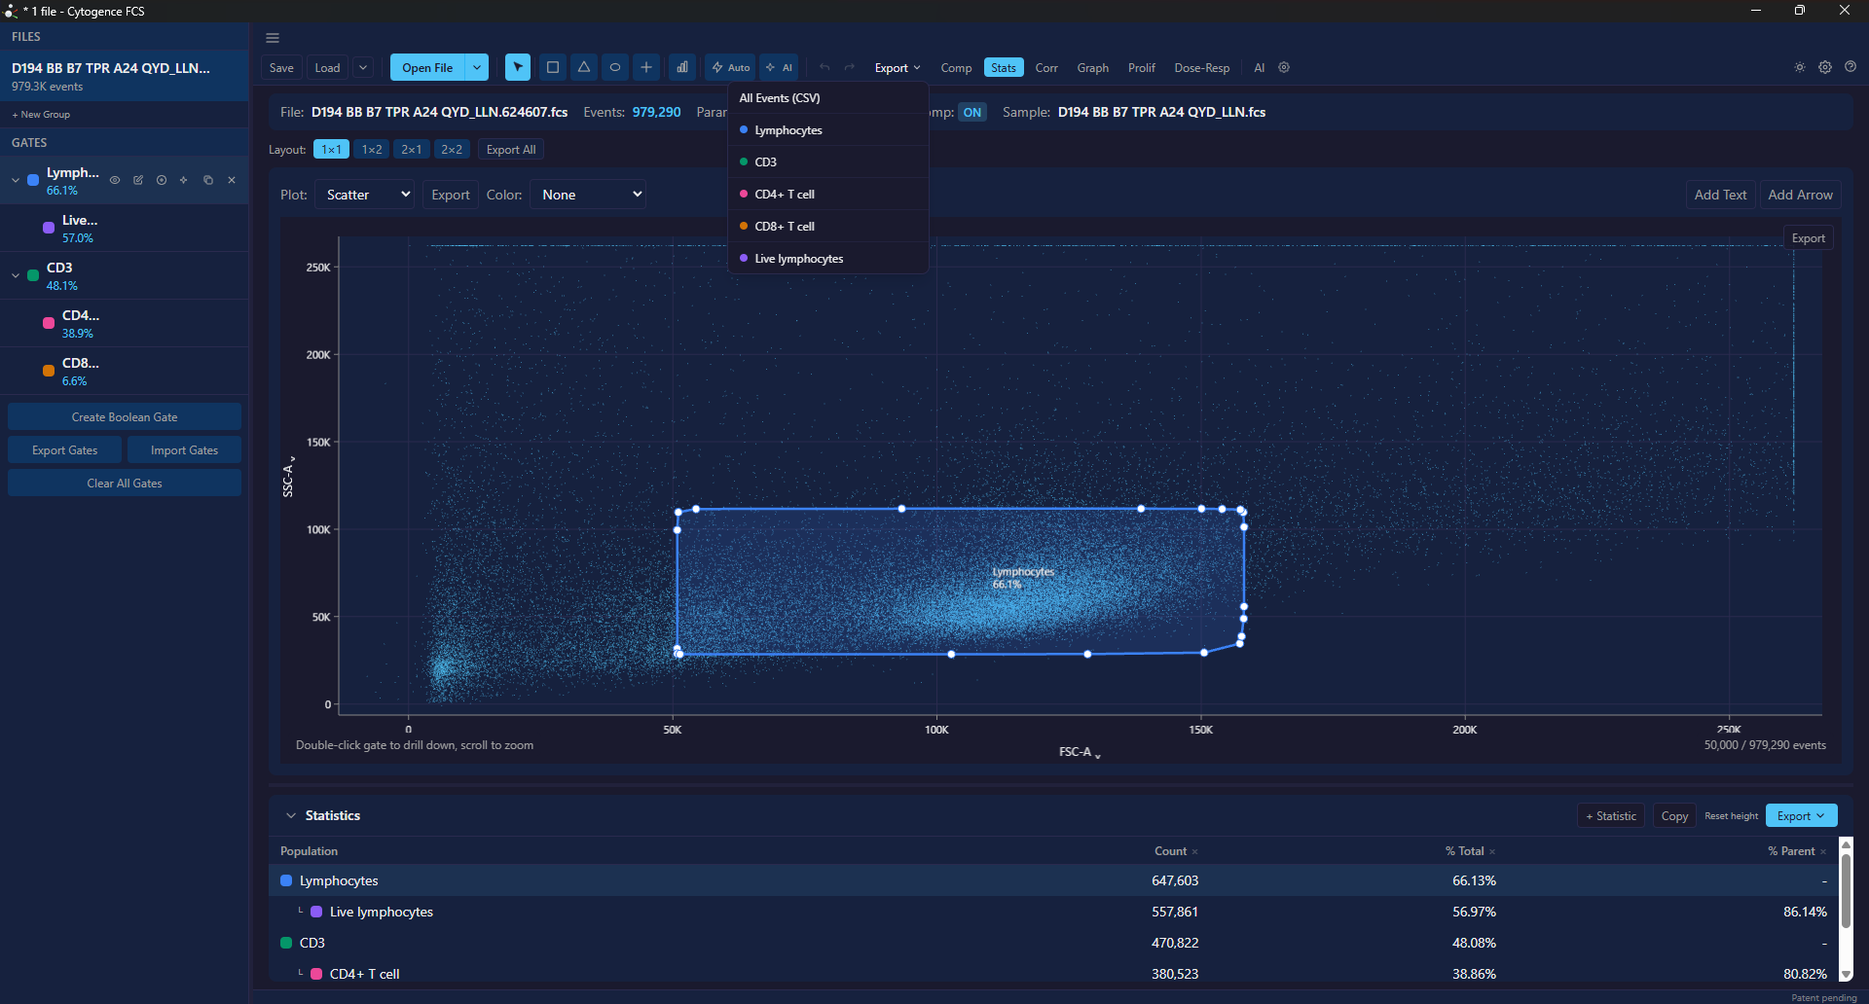Screen dimensions: 1869x1004
Task: Edit the Lymphocytes gate with pencil icon
Action: (x=138, y=180)
